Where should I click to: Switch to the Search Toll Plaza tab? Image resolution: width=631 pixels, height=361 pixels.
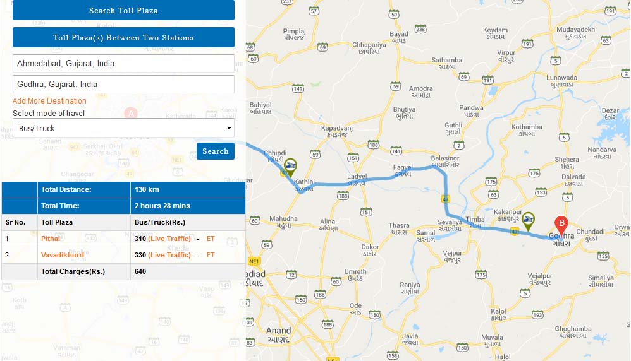[123, 10]
